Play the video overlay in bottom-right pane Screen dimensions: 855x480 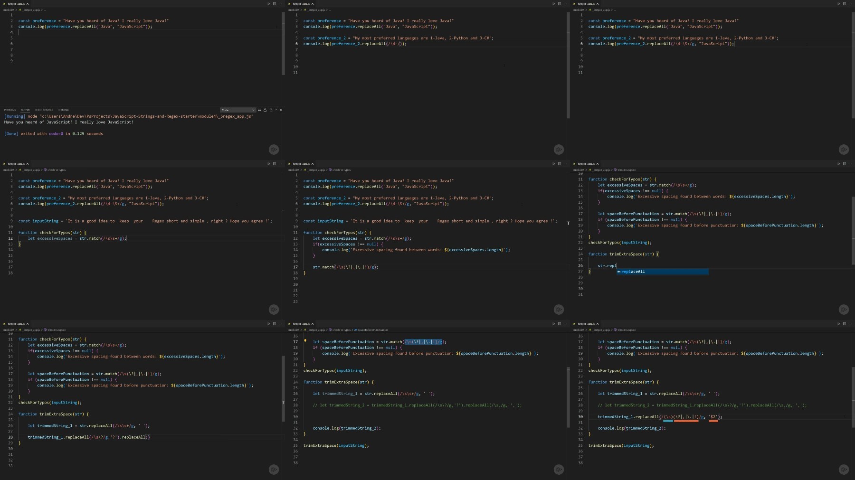tap(844, 469)
